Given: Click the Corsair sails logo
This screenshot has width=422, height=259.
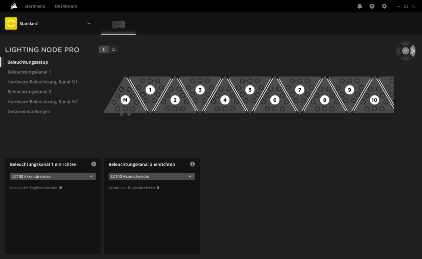Looking at the screenshot, I should click(14, 6).
